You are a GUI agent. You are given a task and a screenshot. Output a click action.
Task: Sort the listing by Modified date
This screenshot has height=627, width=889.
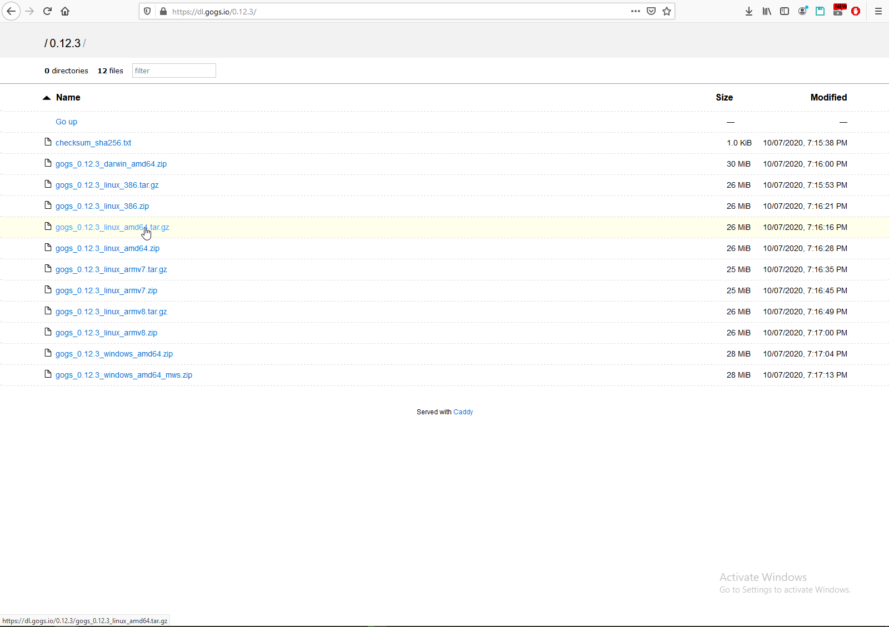point(828,98)
